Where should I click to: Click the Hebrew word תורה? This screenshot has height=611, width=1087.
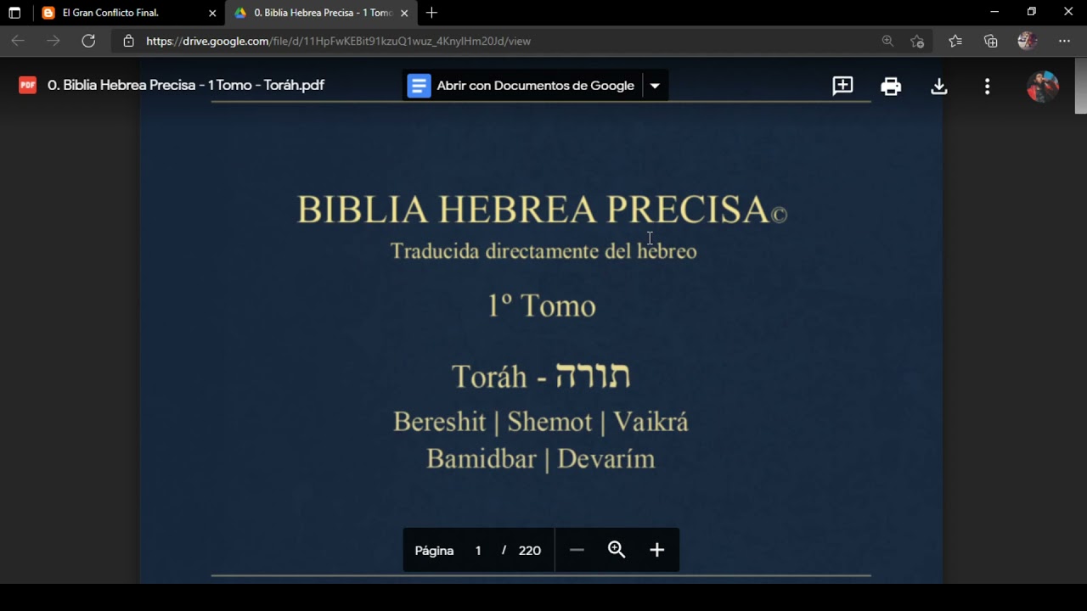tap(593, 375)
